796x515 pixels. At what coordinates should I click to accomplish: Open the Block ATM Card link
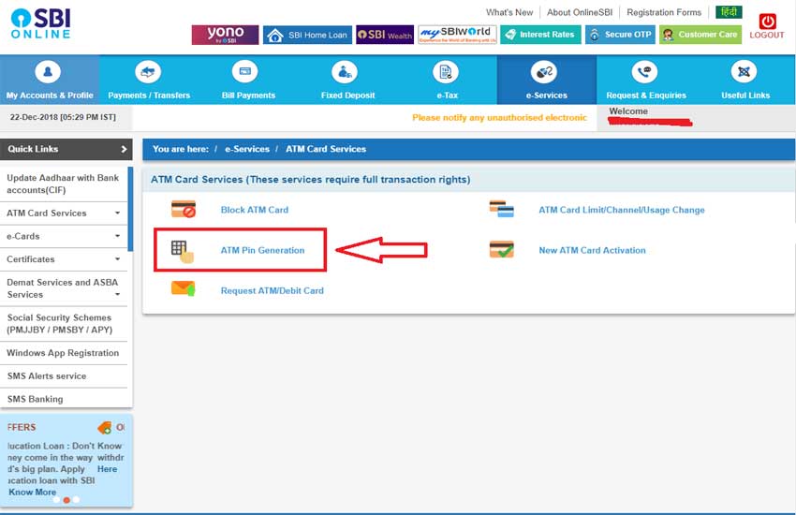point(255,210)
